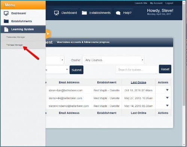Click the vertical scrollbar thumb at the right
This screenshot has height=147, width=187.
[x=184, y=55]
